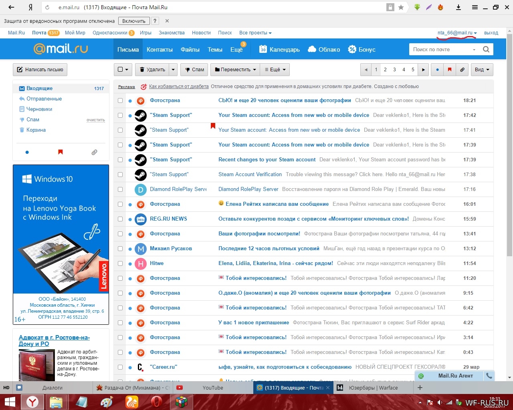Open Корзина folder
Viewport: 513px width, 410px height.
tap(36, 130)
